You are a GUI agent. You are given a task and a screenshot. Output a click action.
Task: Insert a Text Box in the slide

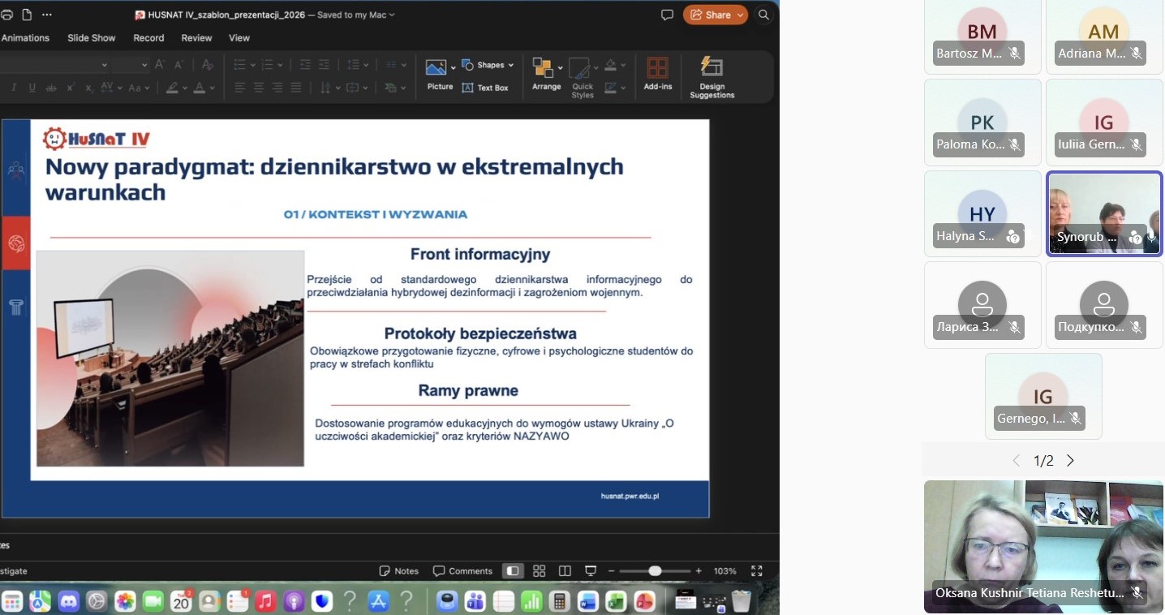coord(485,88)
